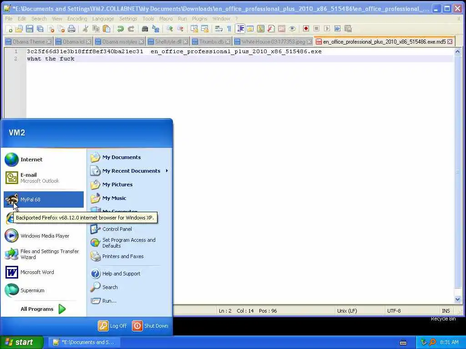
Task: Open the Function List toolbar icon
Action: click(271, 29)
